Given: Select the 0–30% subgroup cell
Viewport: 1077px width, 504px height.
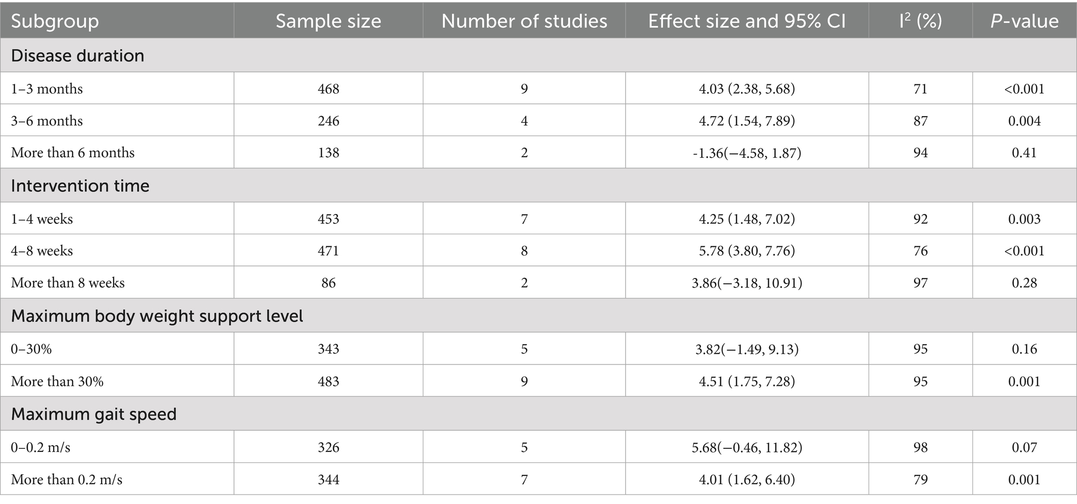Looking at the screenshot, I should (31, 349).
